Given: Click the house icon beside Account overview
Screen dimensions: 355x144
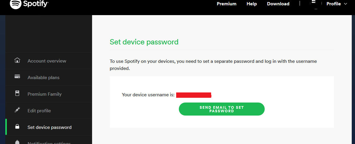Looking at the screenshot, I should [x=17, y=60].
